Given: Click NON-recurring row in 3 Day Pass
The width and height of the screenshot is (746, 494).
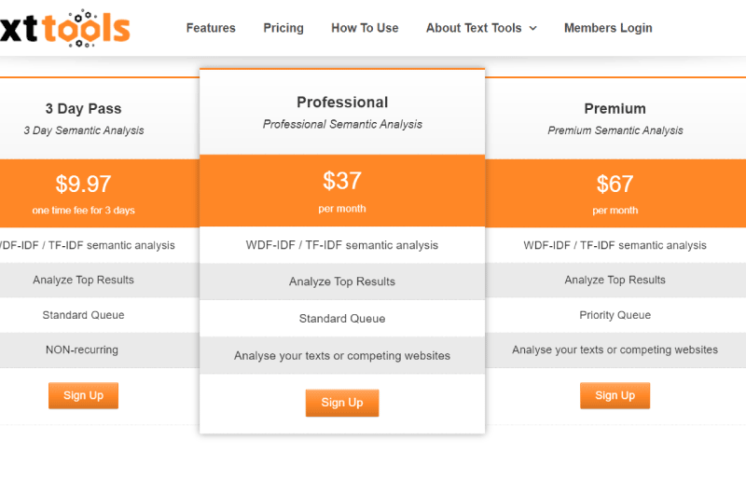Looking at the screenshot, I should 100,350.
